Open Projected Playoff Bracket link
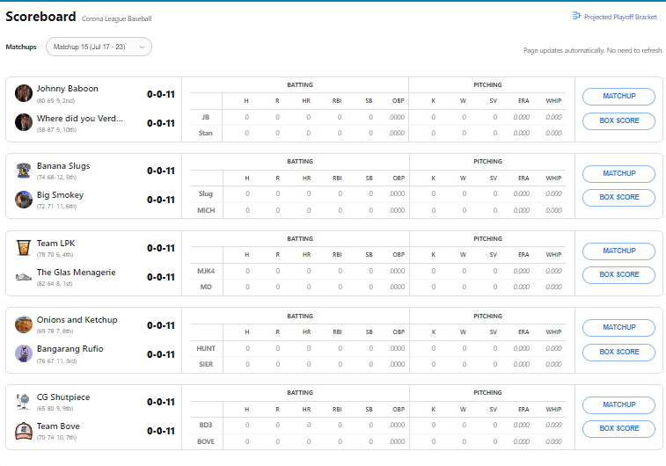 point(620,17)
